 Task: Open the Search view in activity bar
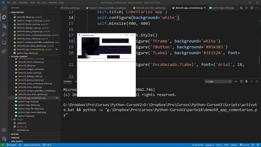[4, 9]
